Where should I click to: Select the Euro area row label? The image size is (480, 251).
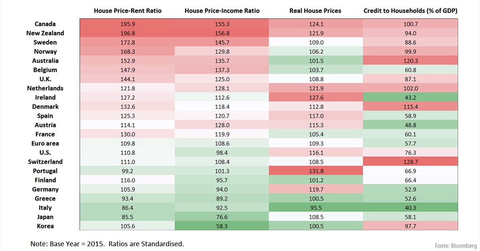pyautogui.click(x=45, y=143)
